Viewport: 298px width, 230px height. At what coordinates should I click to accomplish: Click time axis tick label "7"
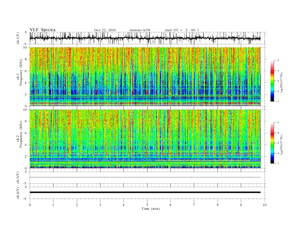(x=194, y=205)
